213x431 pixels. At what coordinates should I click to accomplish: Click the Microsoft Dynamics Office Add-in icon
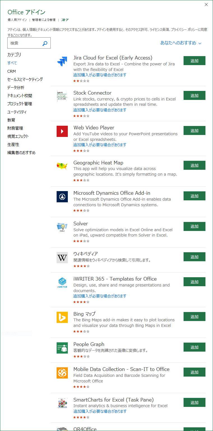[62, 197]
